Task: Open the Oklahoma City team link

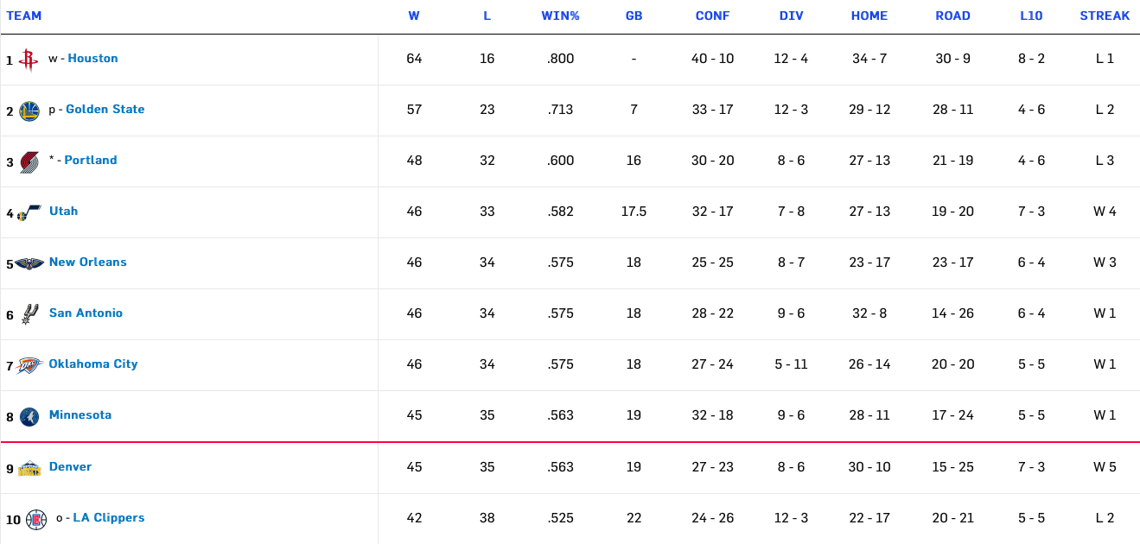Action: pos(93,364)
